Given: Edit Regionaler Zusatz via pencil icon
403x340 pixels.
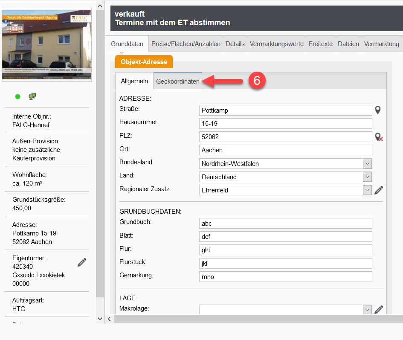Looking at the screenshot, I should tap(379, 190).
